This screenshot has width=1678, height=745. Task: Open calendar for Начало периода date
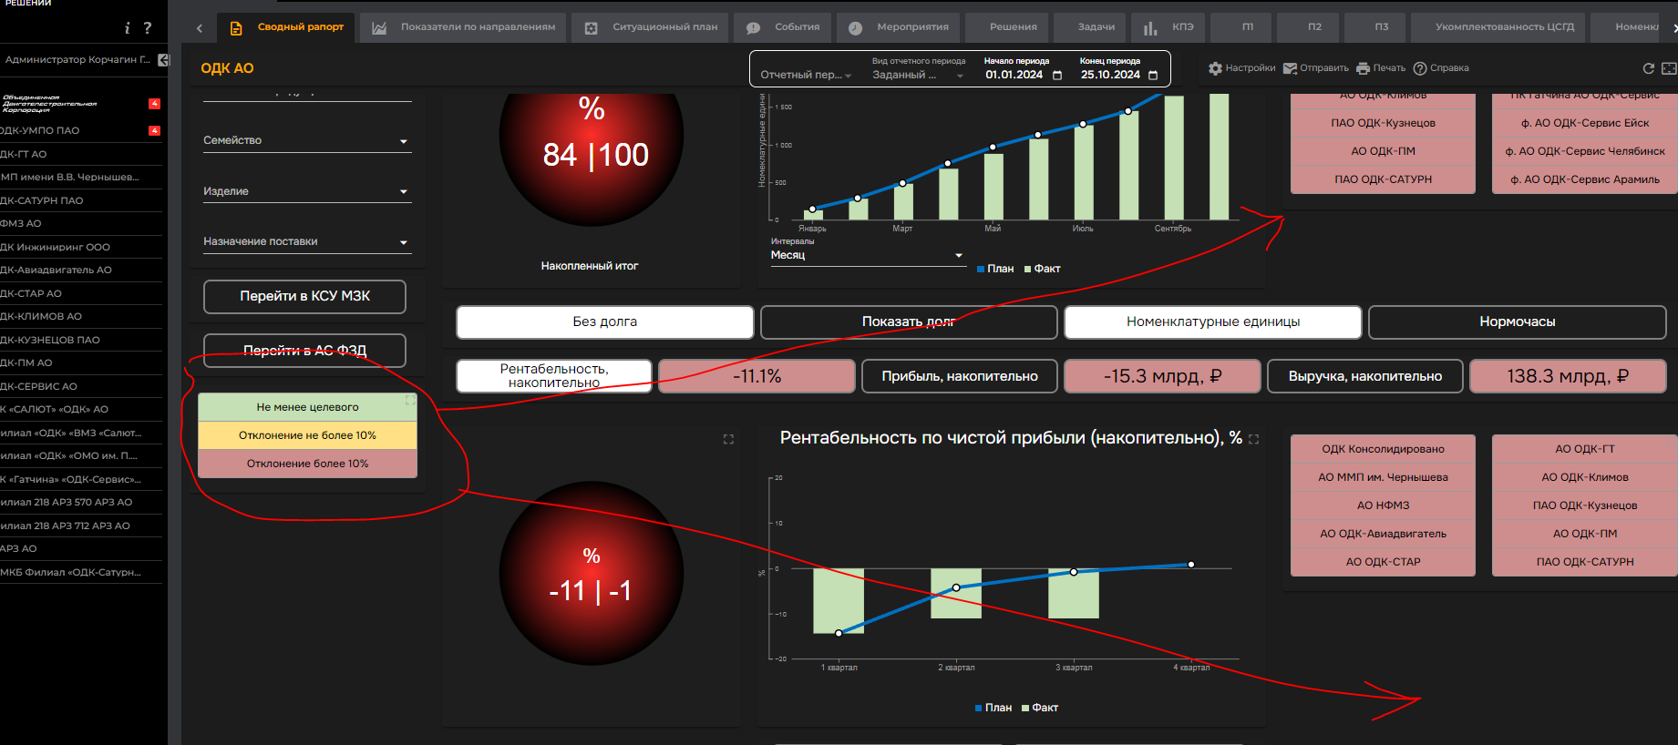(1057, 76)
